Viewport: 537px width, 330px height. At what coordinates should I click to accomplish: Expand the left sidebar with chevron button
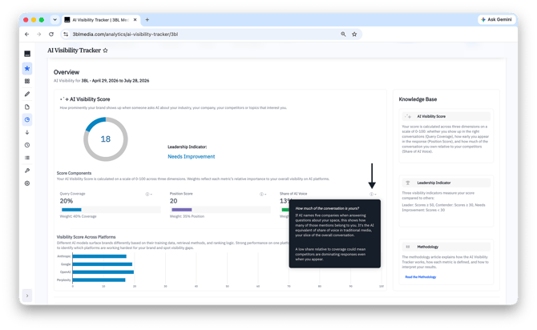pos(27,296)
